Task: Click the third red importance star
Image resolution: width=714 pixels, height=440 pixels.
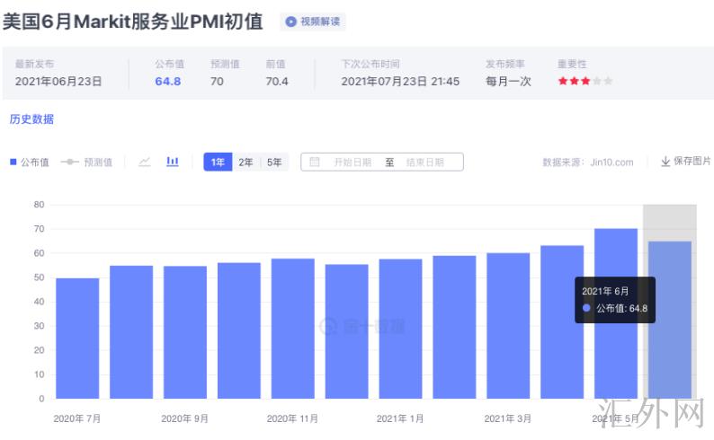Action: [585, 82]
